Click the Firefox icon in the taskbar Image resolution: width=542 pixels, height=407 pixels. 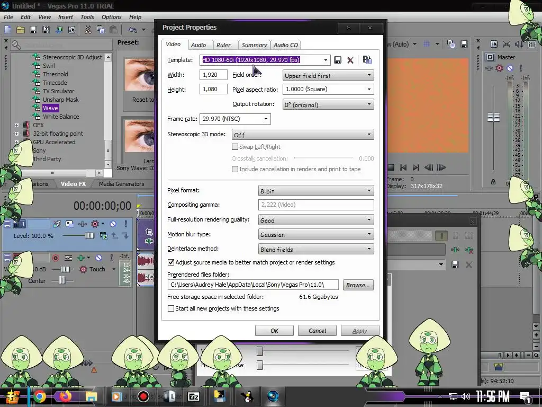(65, 396)
